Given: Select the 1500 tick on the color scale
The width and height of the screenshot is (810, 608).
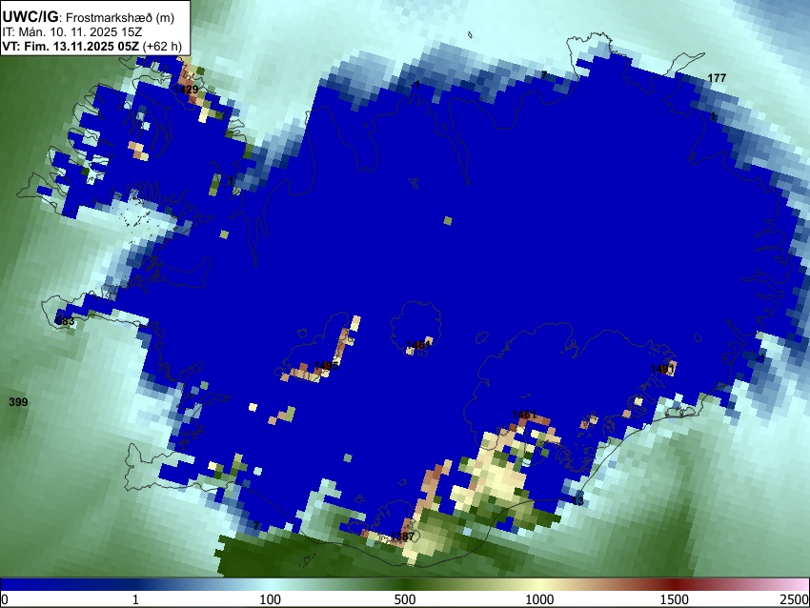Looking at the screenshot, I should (x=674, y=599).
